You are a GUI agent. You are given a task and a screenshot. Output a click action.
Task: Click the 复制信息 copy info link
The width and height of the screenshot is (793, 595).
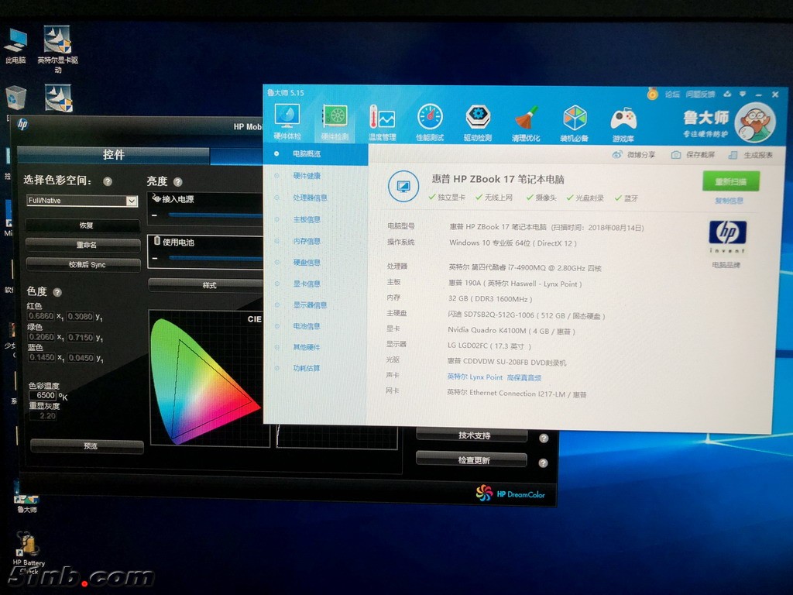coord(729,201)
